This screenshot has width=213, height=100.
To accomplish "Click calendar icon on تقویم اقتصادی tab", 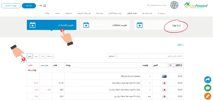I will point(32,25).
